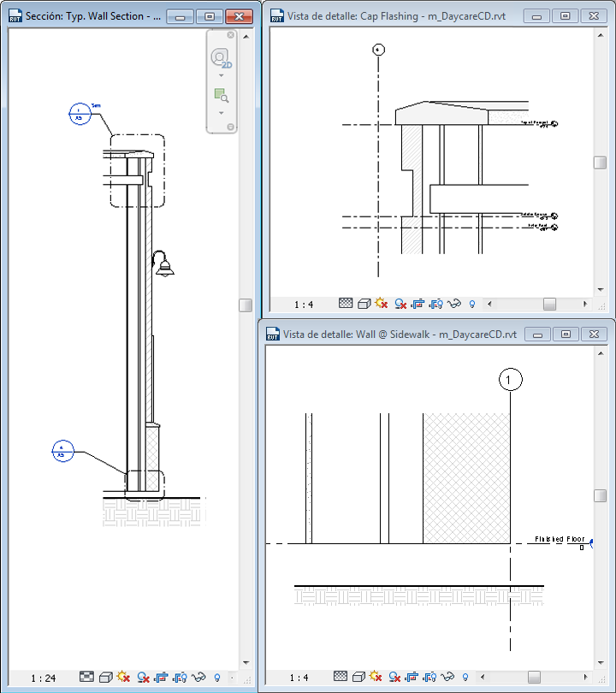
Task: Toggle Sun Path in the Wall @ Sidewalk window
Action: pyautogui.click(x=376, y=676)
